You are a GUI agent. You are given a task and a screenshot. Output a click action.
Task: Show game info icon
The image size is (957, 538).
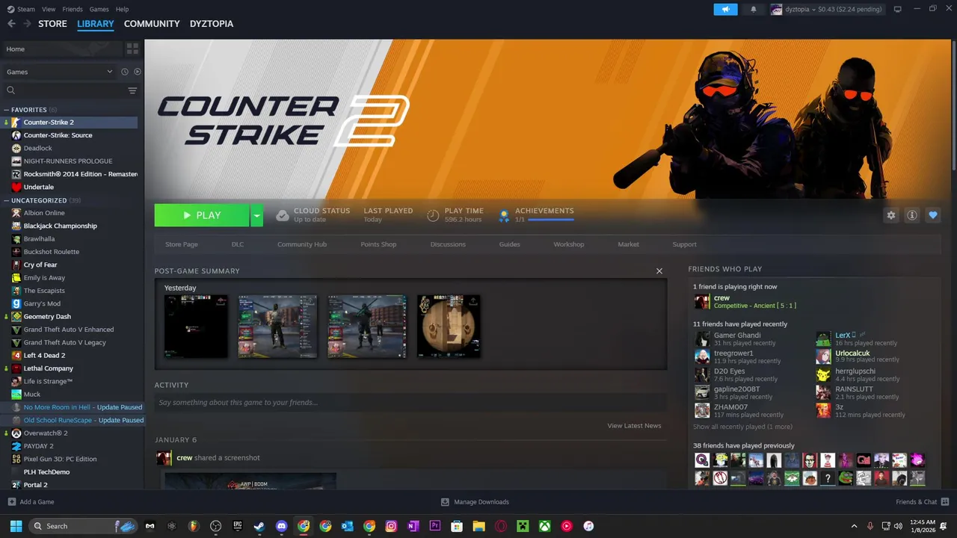coord(912,215)
